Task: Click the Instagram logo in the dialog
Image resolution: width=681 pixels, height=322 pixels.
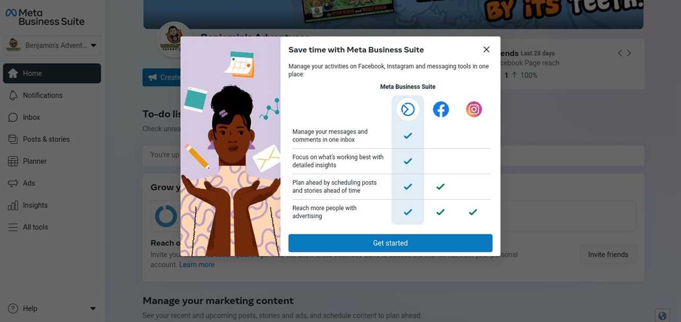Action: click(x=474, y=109)
